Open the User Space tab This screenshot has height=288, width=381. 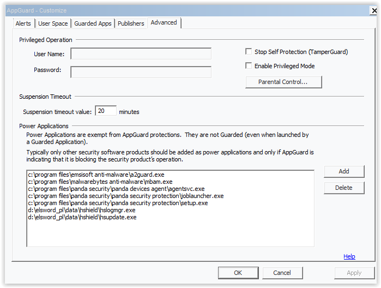(53, 23)
